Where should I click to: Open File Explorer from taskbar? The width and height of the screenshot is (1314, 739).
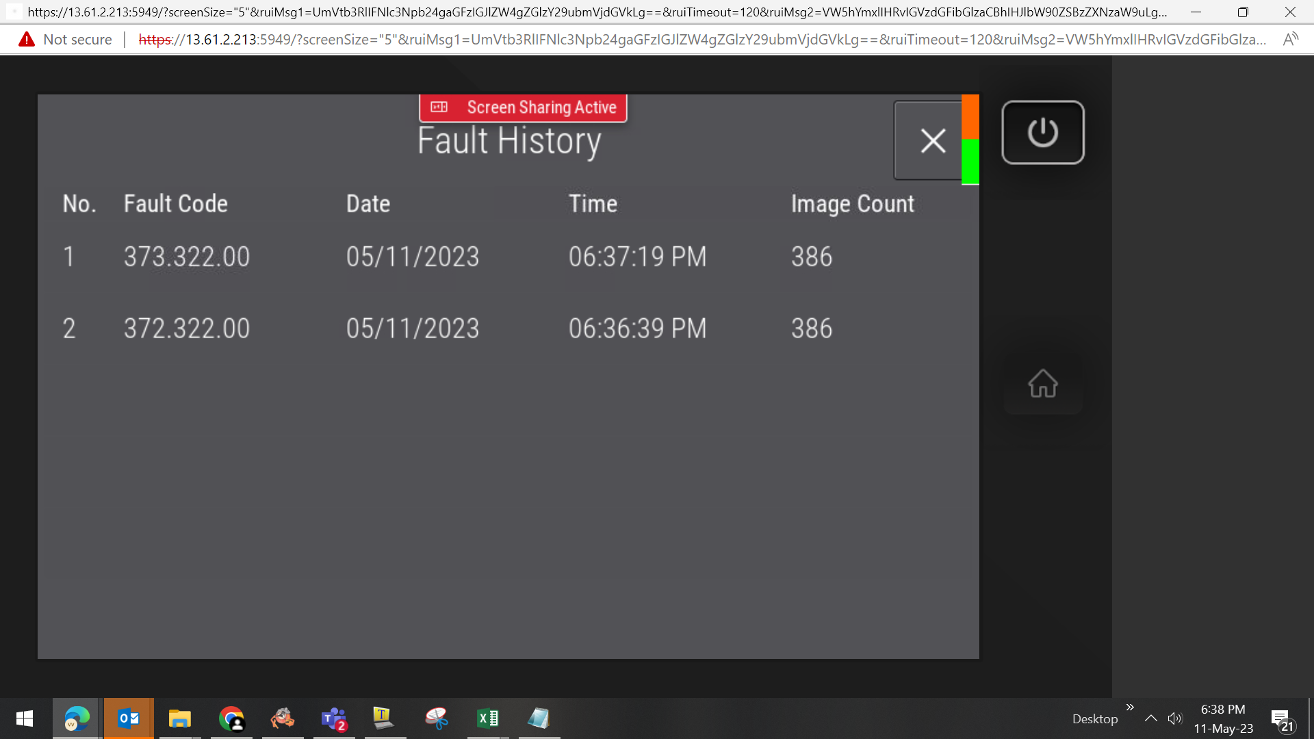[x=180, y=718]
